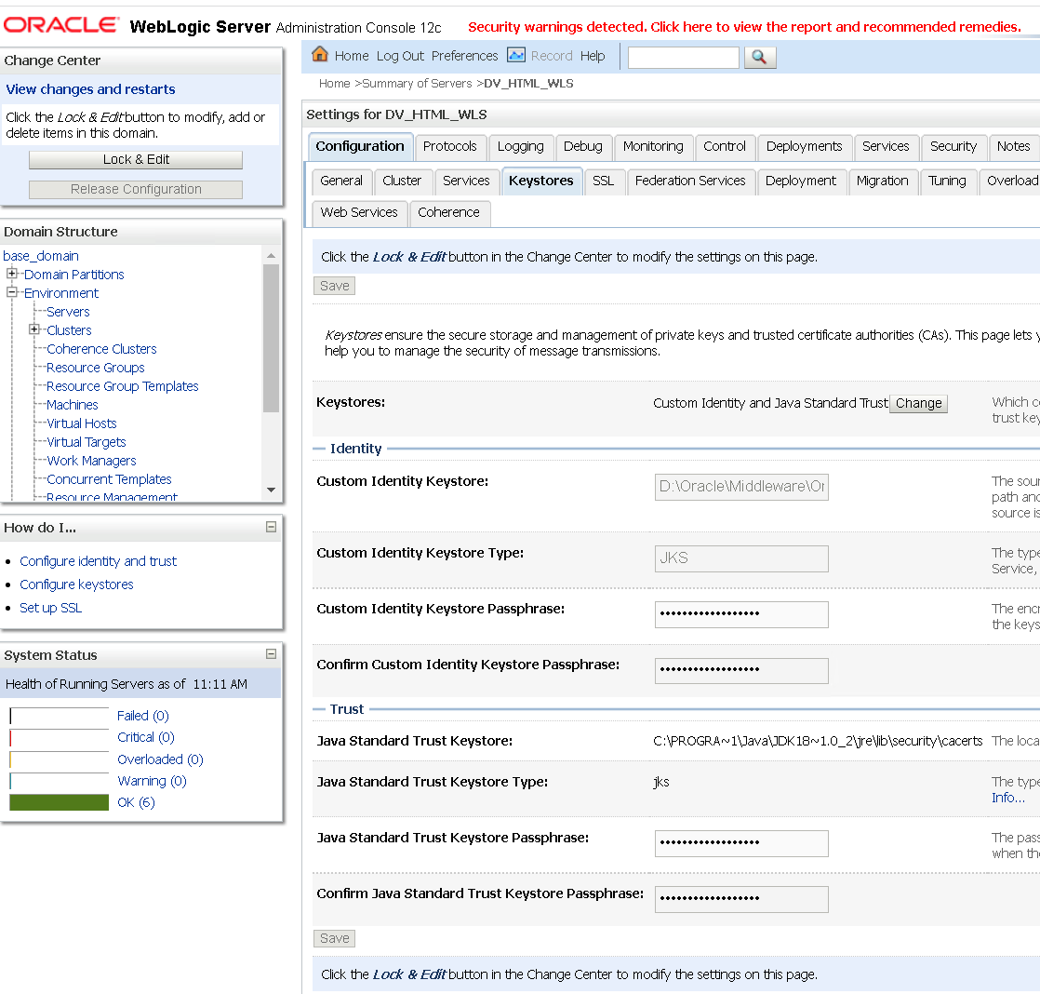Select Virtual Hosts tree item

(82, 423)
